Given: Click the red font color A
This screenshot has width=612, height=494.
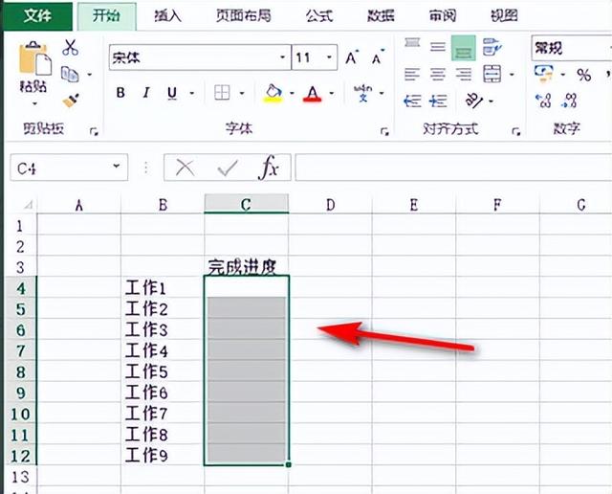Looking at the screenshot, I should point(313,94).
